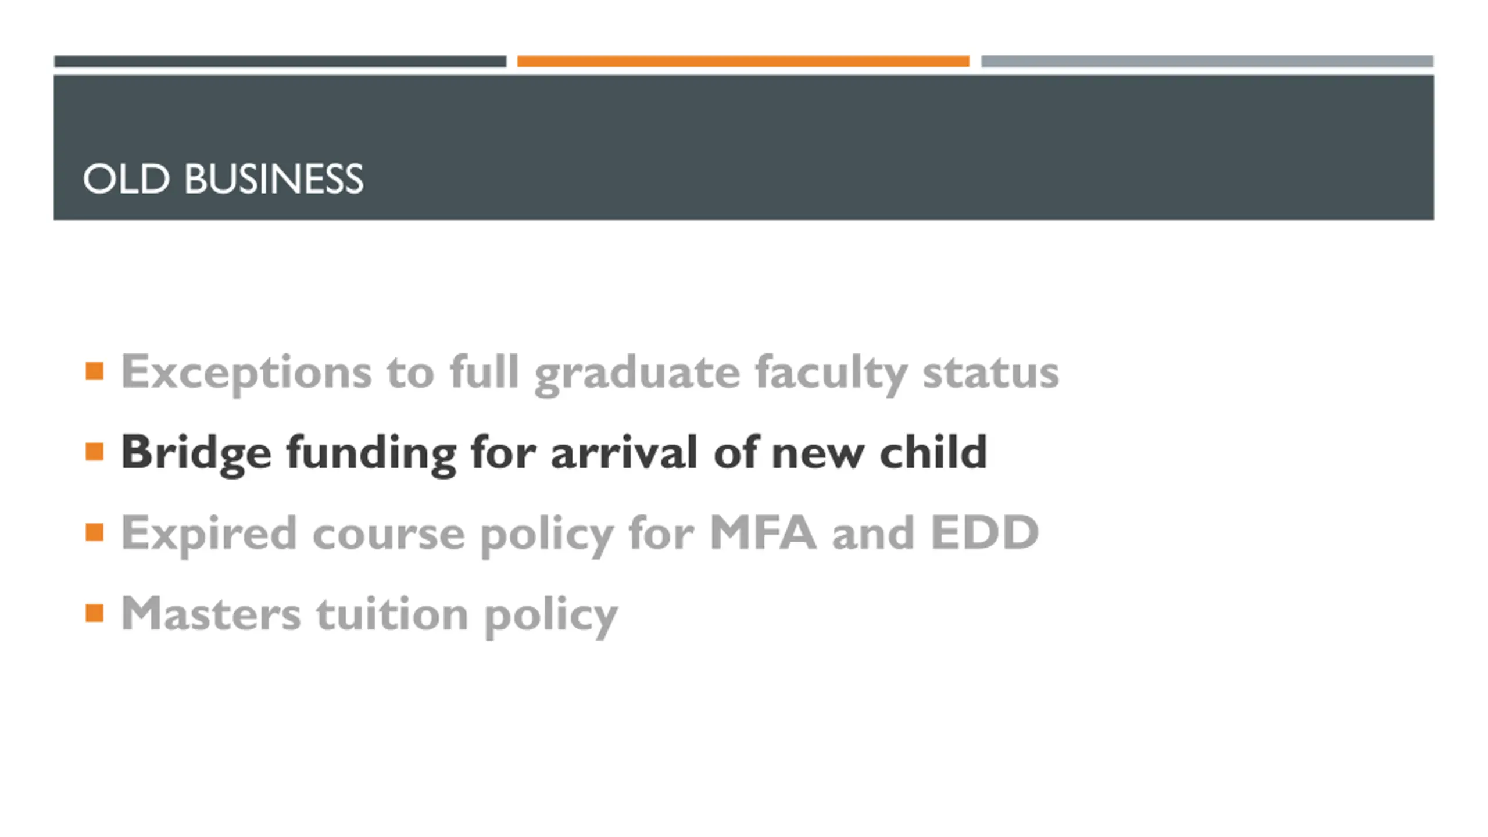Click the dark slate accent bar at top
The height and width of the screenshot is (837, 1488).
pos(280,61)
